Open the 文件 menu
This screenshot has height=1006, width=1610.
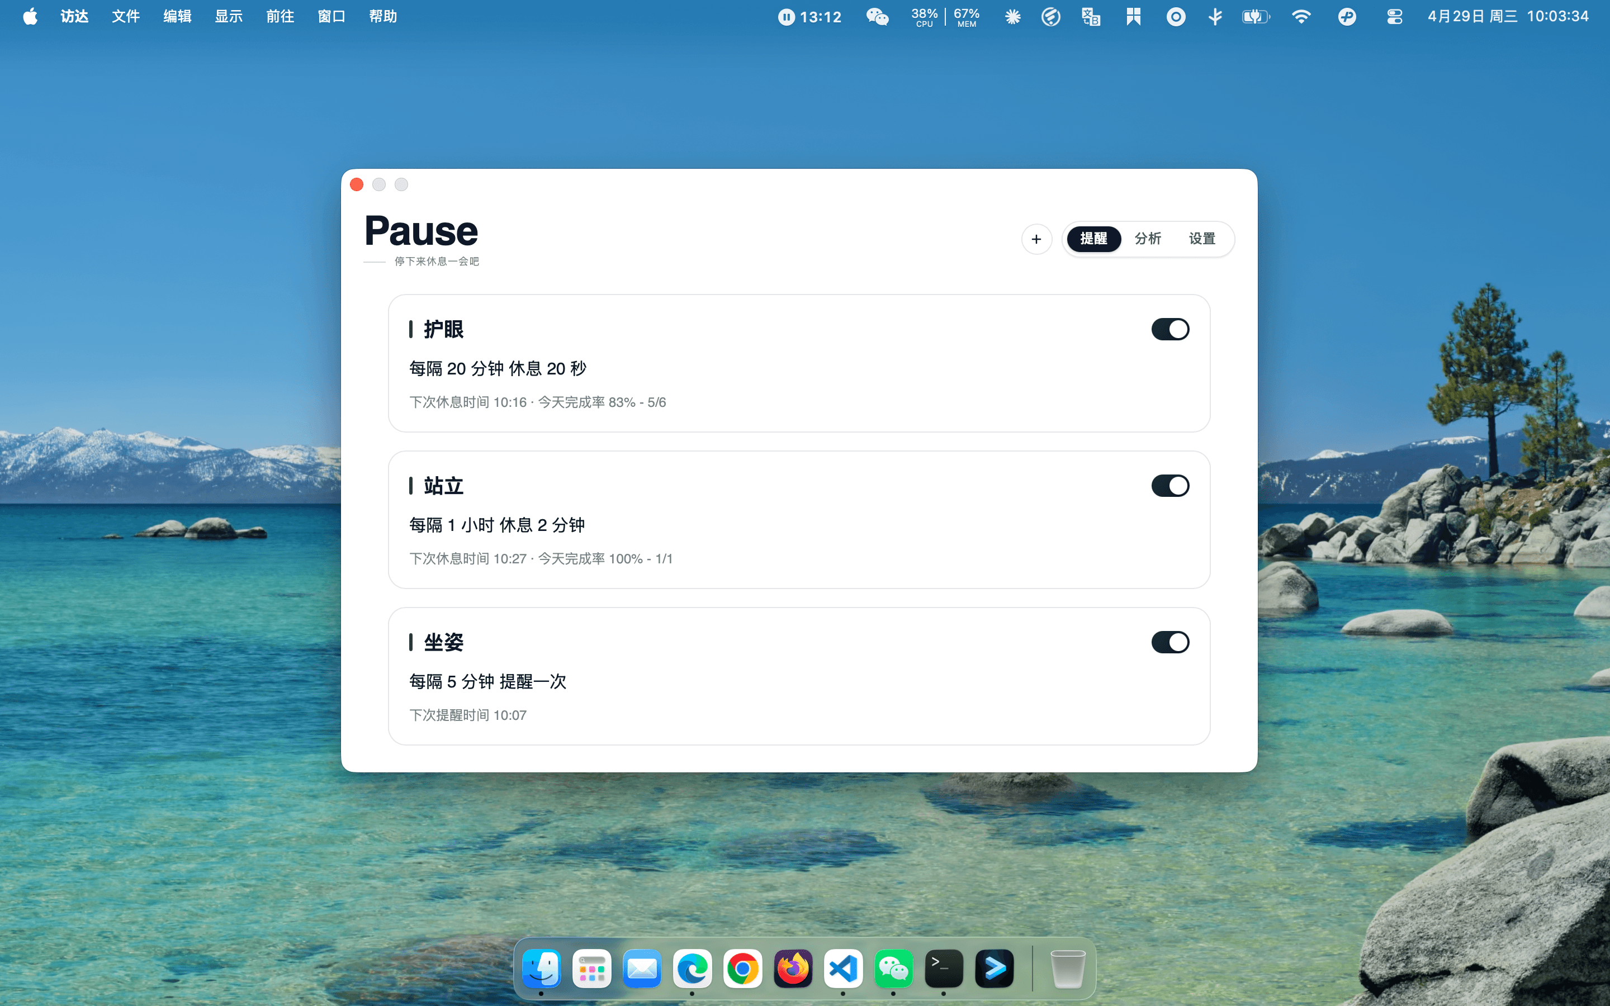(x=126, y=17)
